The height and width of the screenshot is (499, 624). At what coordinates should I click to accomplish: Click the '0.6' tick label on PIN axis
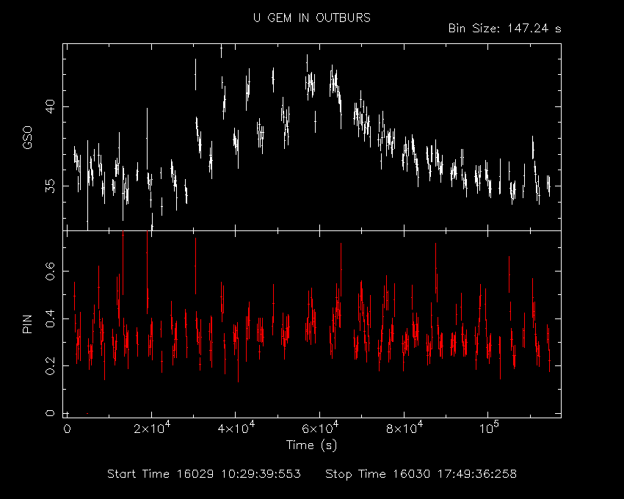(x=50, y=271)
